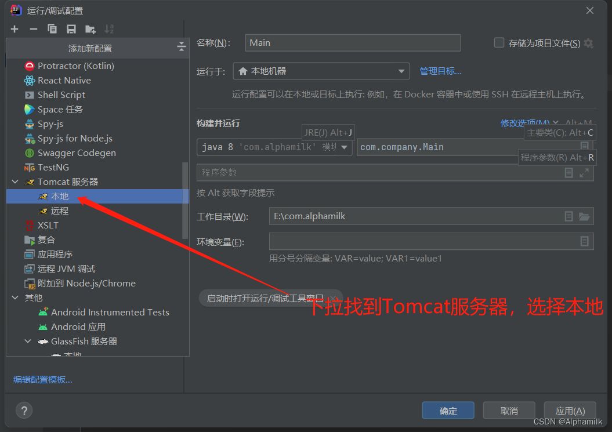Screen dimensions: 612x432
Task: Click the 管理目标... link
Action: (440, 71)
